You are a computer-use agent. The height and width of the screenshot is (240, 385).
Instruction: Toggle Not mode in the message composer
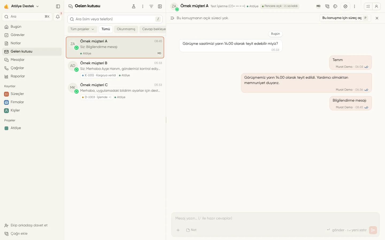191,230
